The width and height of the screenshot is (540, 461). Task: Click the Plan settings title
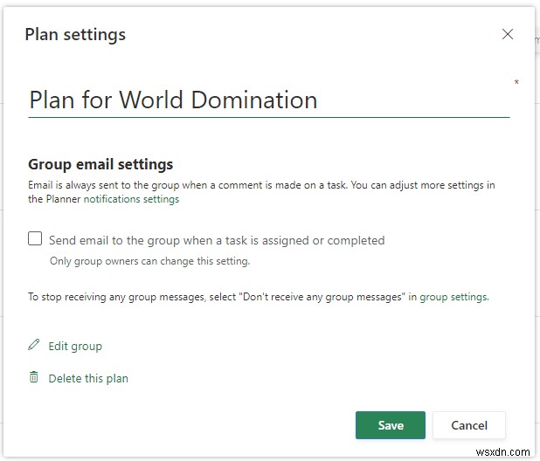[x=75, y=35]
